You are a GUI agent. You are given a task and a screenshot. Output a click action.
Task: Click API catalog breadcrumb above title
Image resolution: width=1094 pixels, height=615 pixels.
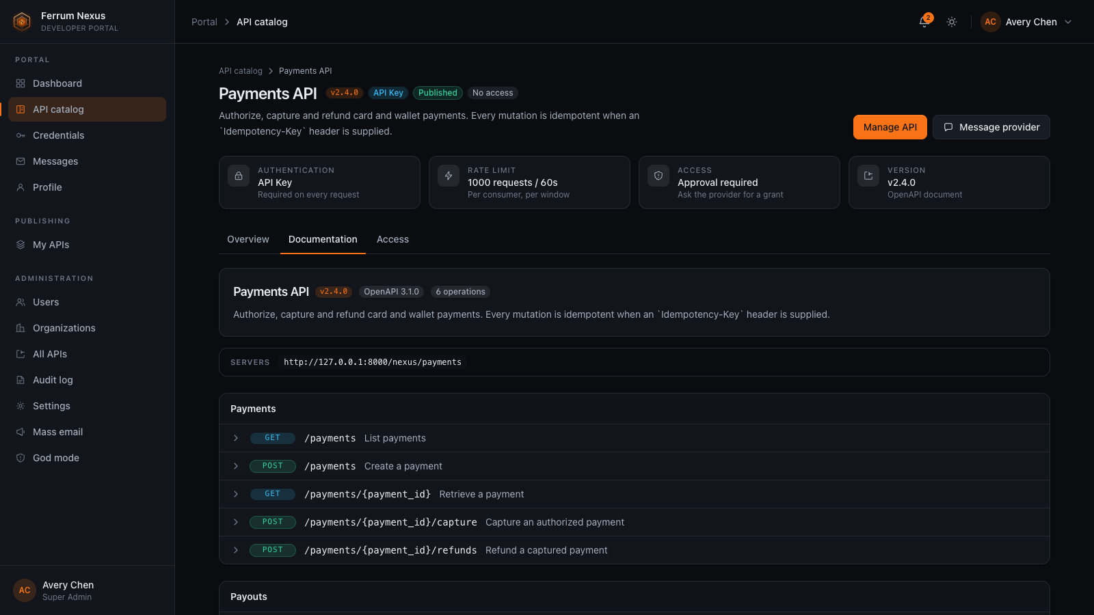[x=241, y=71]
